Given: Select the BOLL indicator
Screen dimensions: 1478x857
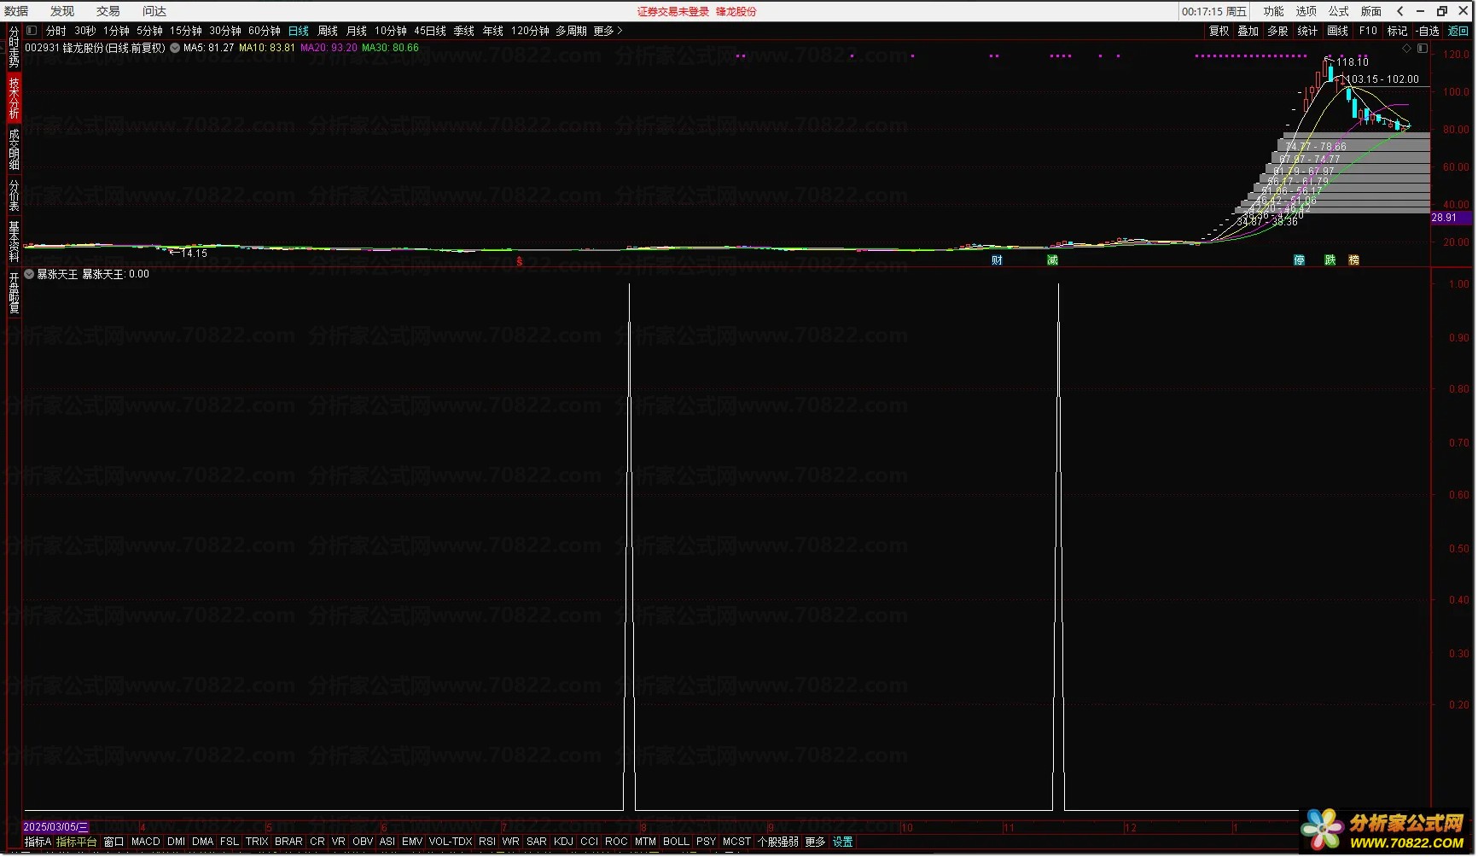Looking at the screenshot, I should tap(676, 842).
